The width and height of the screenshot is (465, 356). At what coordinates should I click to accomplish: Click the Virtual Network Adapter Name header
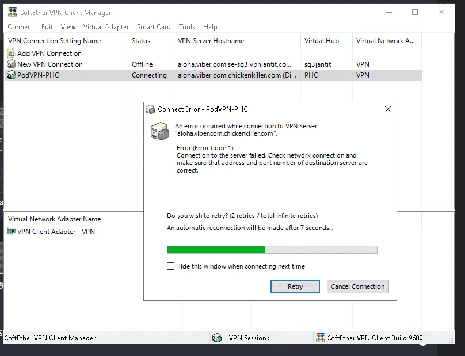tap(54, 219)
